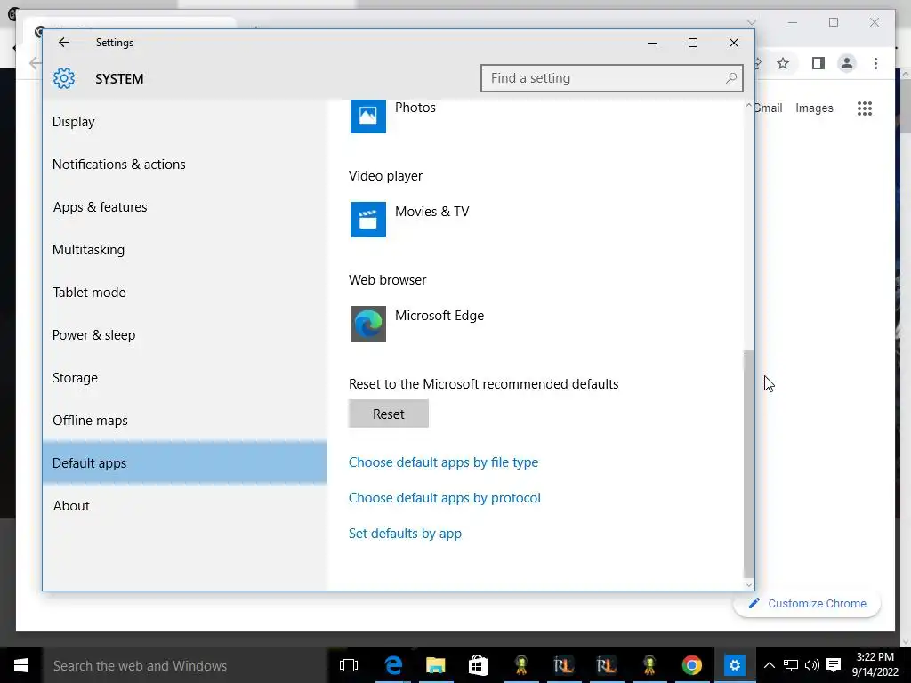Click the Reset button
The height and width of the screenshot is (683, 911).
click(389, 414)
